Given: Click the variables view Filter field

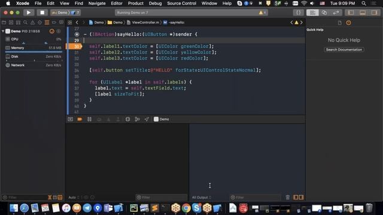Looking at the screenshot, I should pos(161,197).
